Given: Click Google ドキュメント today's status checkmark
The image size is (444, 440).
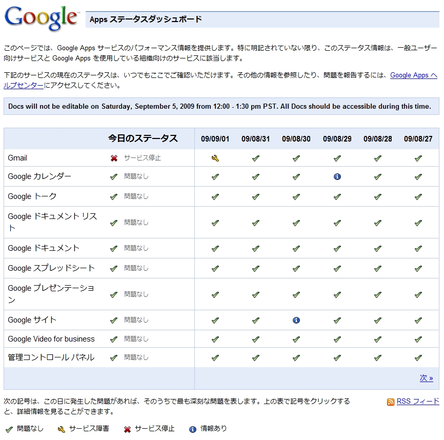Looking at the screenshot, I should (x=114, y=249).
